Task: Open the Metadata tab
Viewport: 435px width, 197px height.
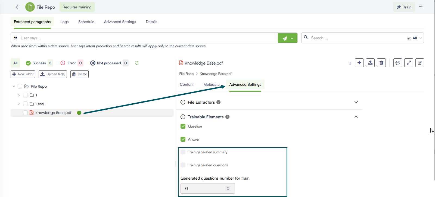Action: pyautogui.click(x=211, y=84)
